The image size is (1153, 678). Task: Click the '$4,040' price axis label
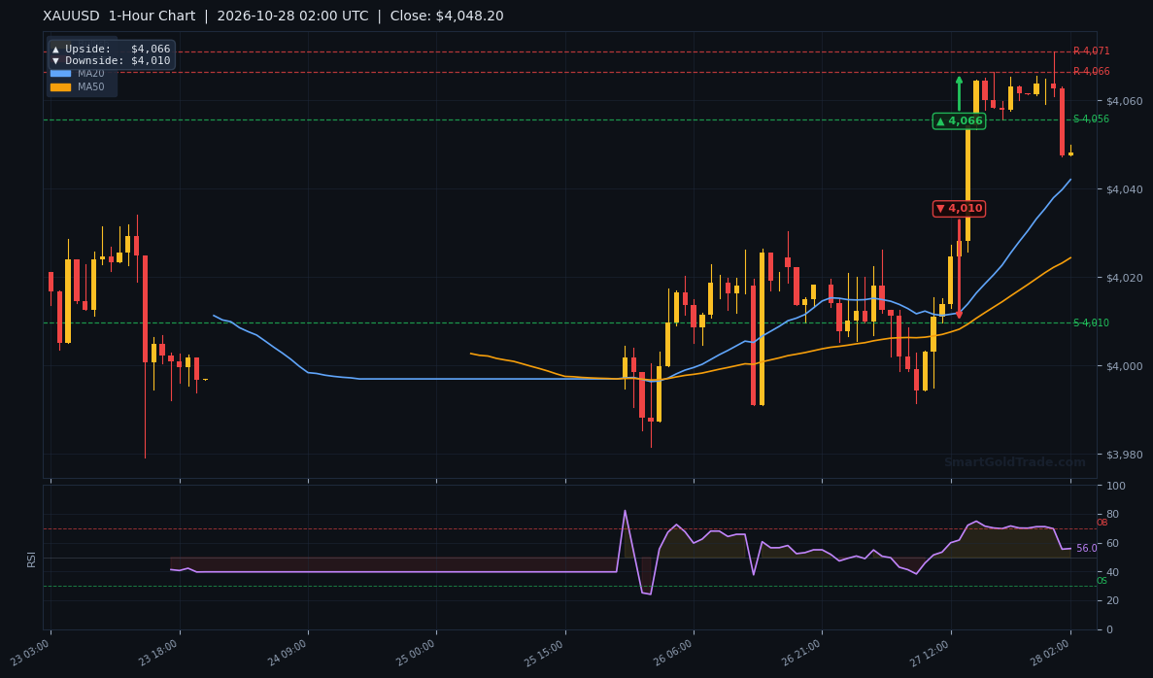pyautogui.click(x=1124, y=189)
